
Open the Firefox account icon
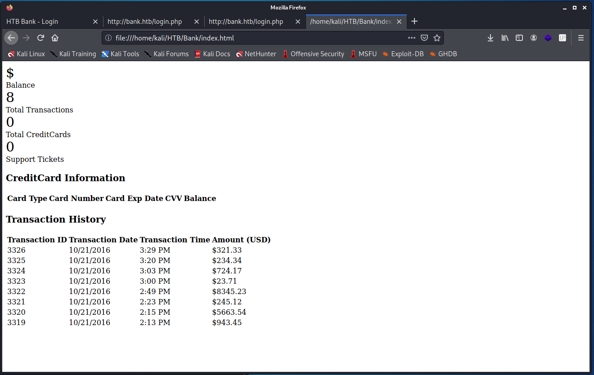click(534, 38)
